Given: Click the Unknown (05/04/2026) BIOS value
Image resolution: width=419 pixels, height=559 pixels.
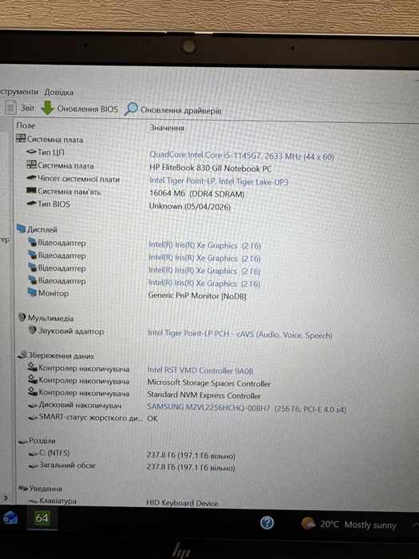Looking at the screenshot, I should pos(190,206).
